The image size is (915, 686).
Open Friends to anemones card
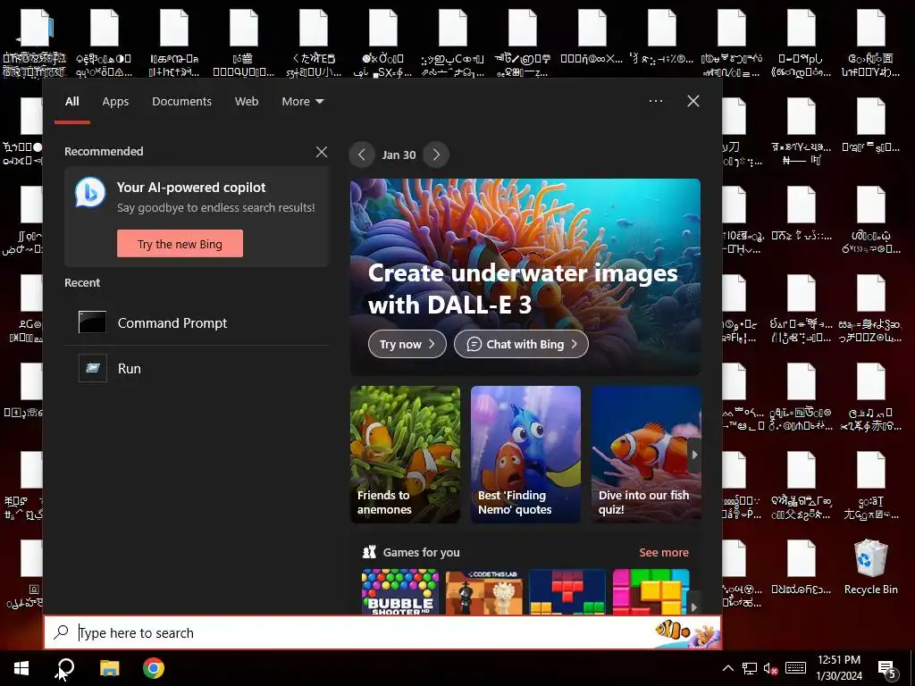(405, 454)
